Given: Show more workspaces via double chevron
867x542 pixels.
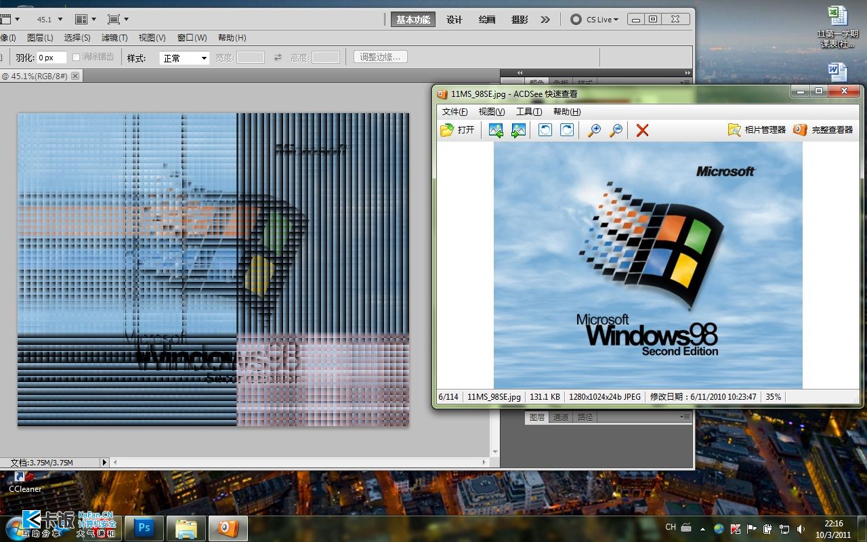Looking at the screenshot, I should (545, 20).
